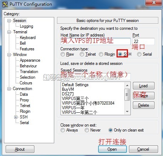Select the Telnet connection type
Screen dimensions: 163x156
tap(82, 54)
